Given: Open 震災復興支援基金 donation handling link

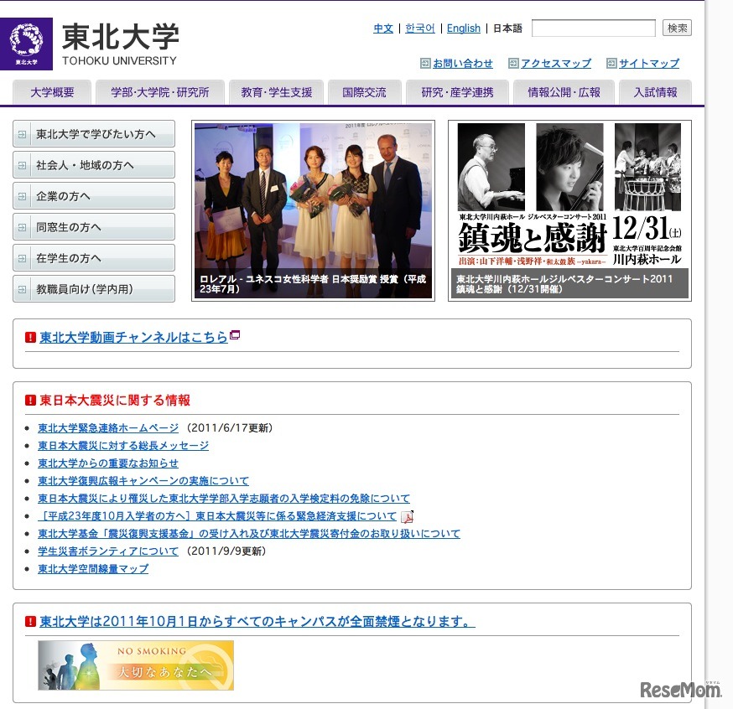Looking at the screenshot, I should tap(249, 533).
